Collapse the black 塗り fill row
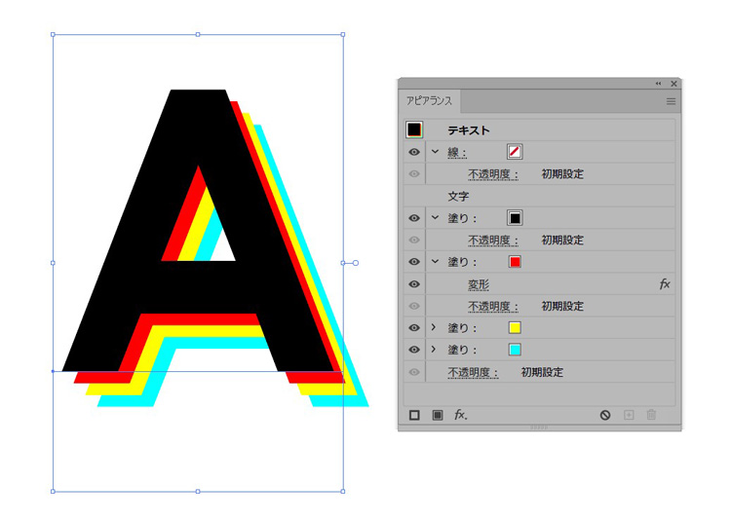 (x=435, y=217)
